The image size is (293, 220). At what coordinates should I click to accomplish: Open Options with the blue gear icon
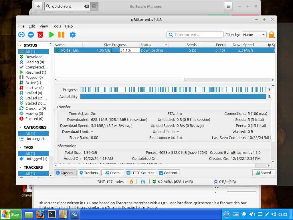[x=72, y=35]
